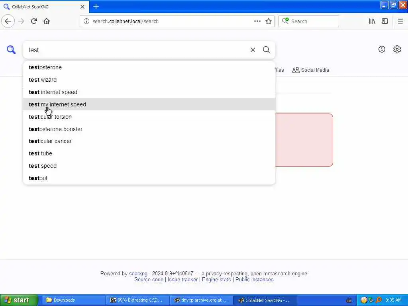Toggle the browser sidebar view
The height and width of the screenshot is (306, 408).
click(x=385, y=22)
